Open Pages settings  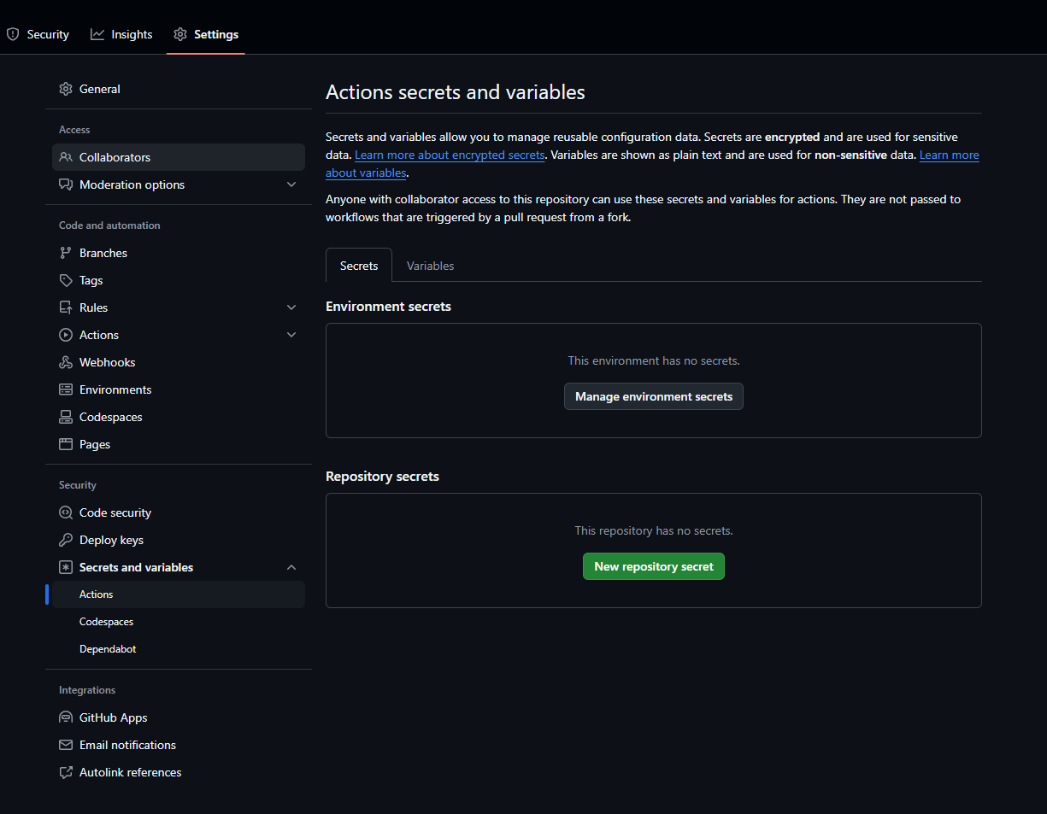pyautogui.click(x=179, y=444)
